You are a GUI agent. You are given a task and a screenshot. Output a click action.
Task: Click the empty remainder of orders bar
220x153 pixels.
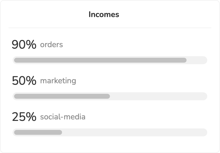point(197,60)
